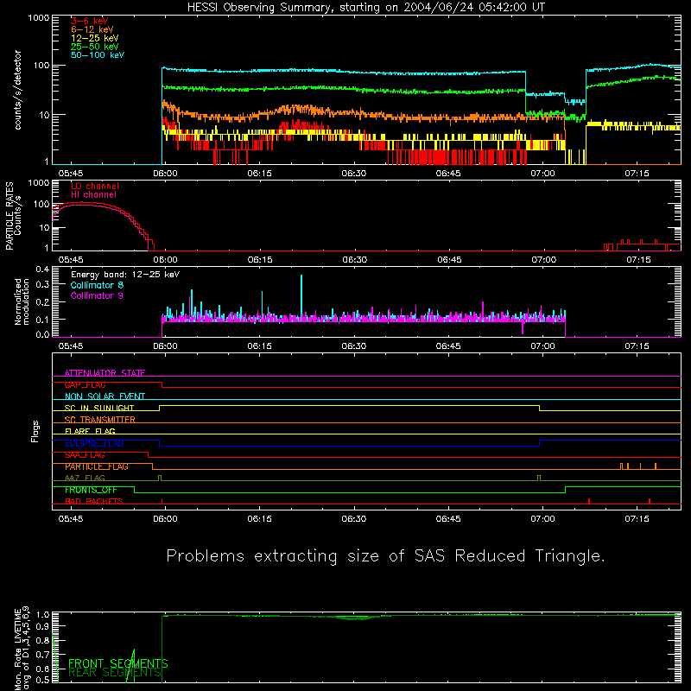Click the 0.9 tick on the livetime axis
The width and height of the screenshot is (691, 691).
click(42, 625)
